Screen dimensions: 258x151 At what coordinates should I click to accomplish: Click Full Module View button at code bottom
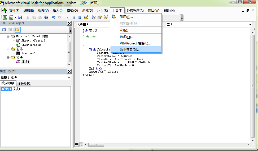(x=81, y=145)
